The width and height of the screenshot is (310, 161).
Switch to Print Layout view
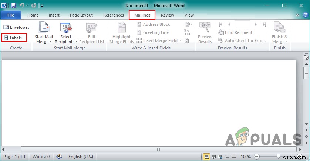[206, 157]
